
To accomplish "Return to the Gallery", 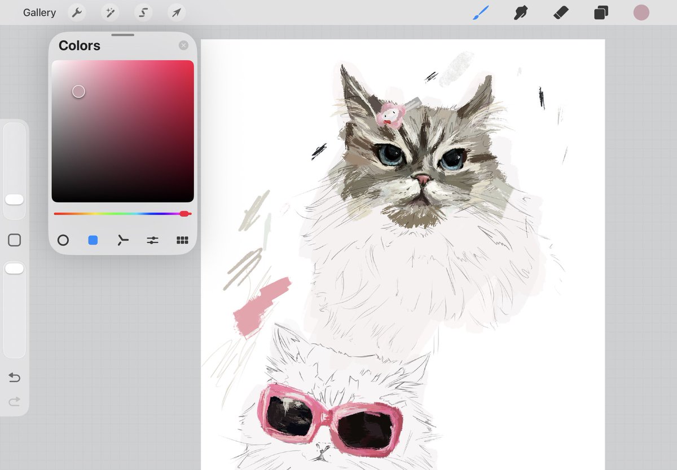I will (x=39, y=12).
